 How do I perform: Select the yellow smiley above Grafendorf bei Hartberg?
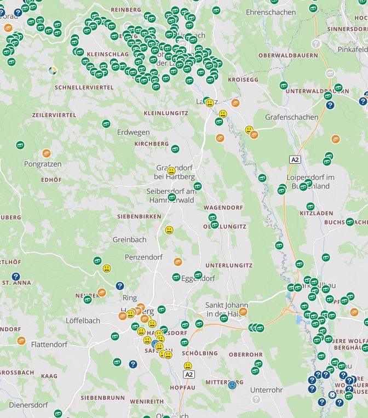171,171
